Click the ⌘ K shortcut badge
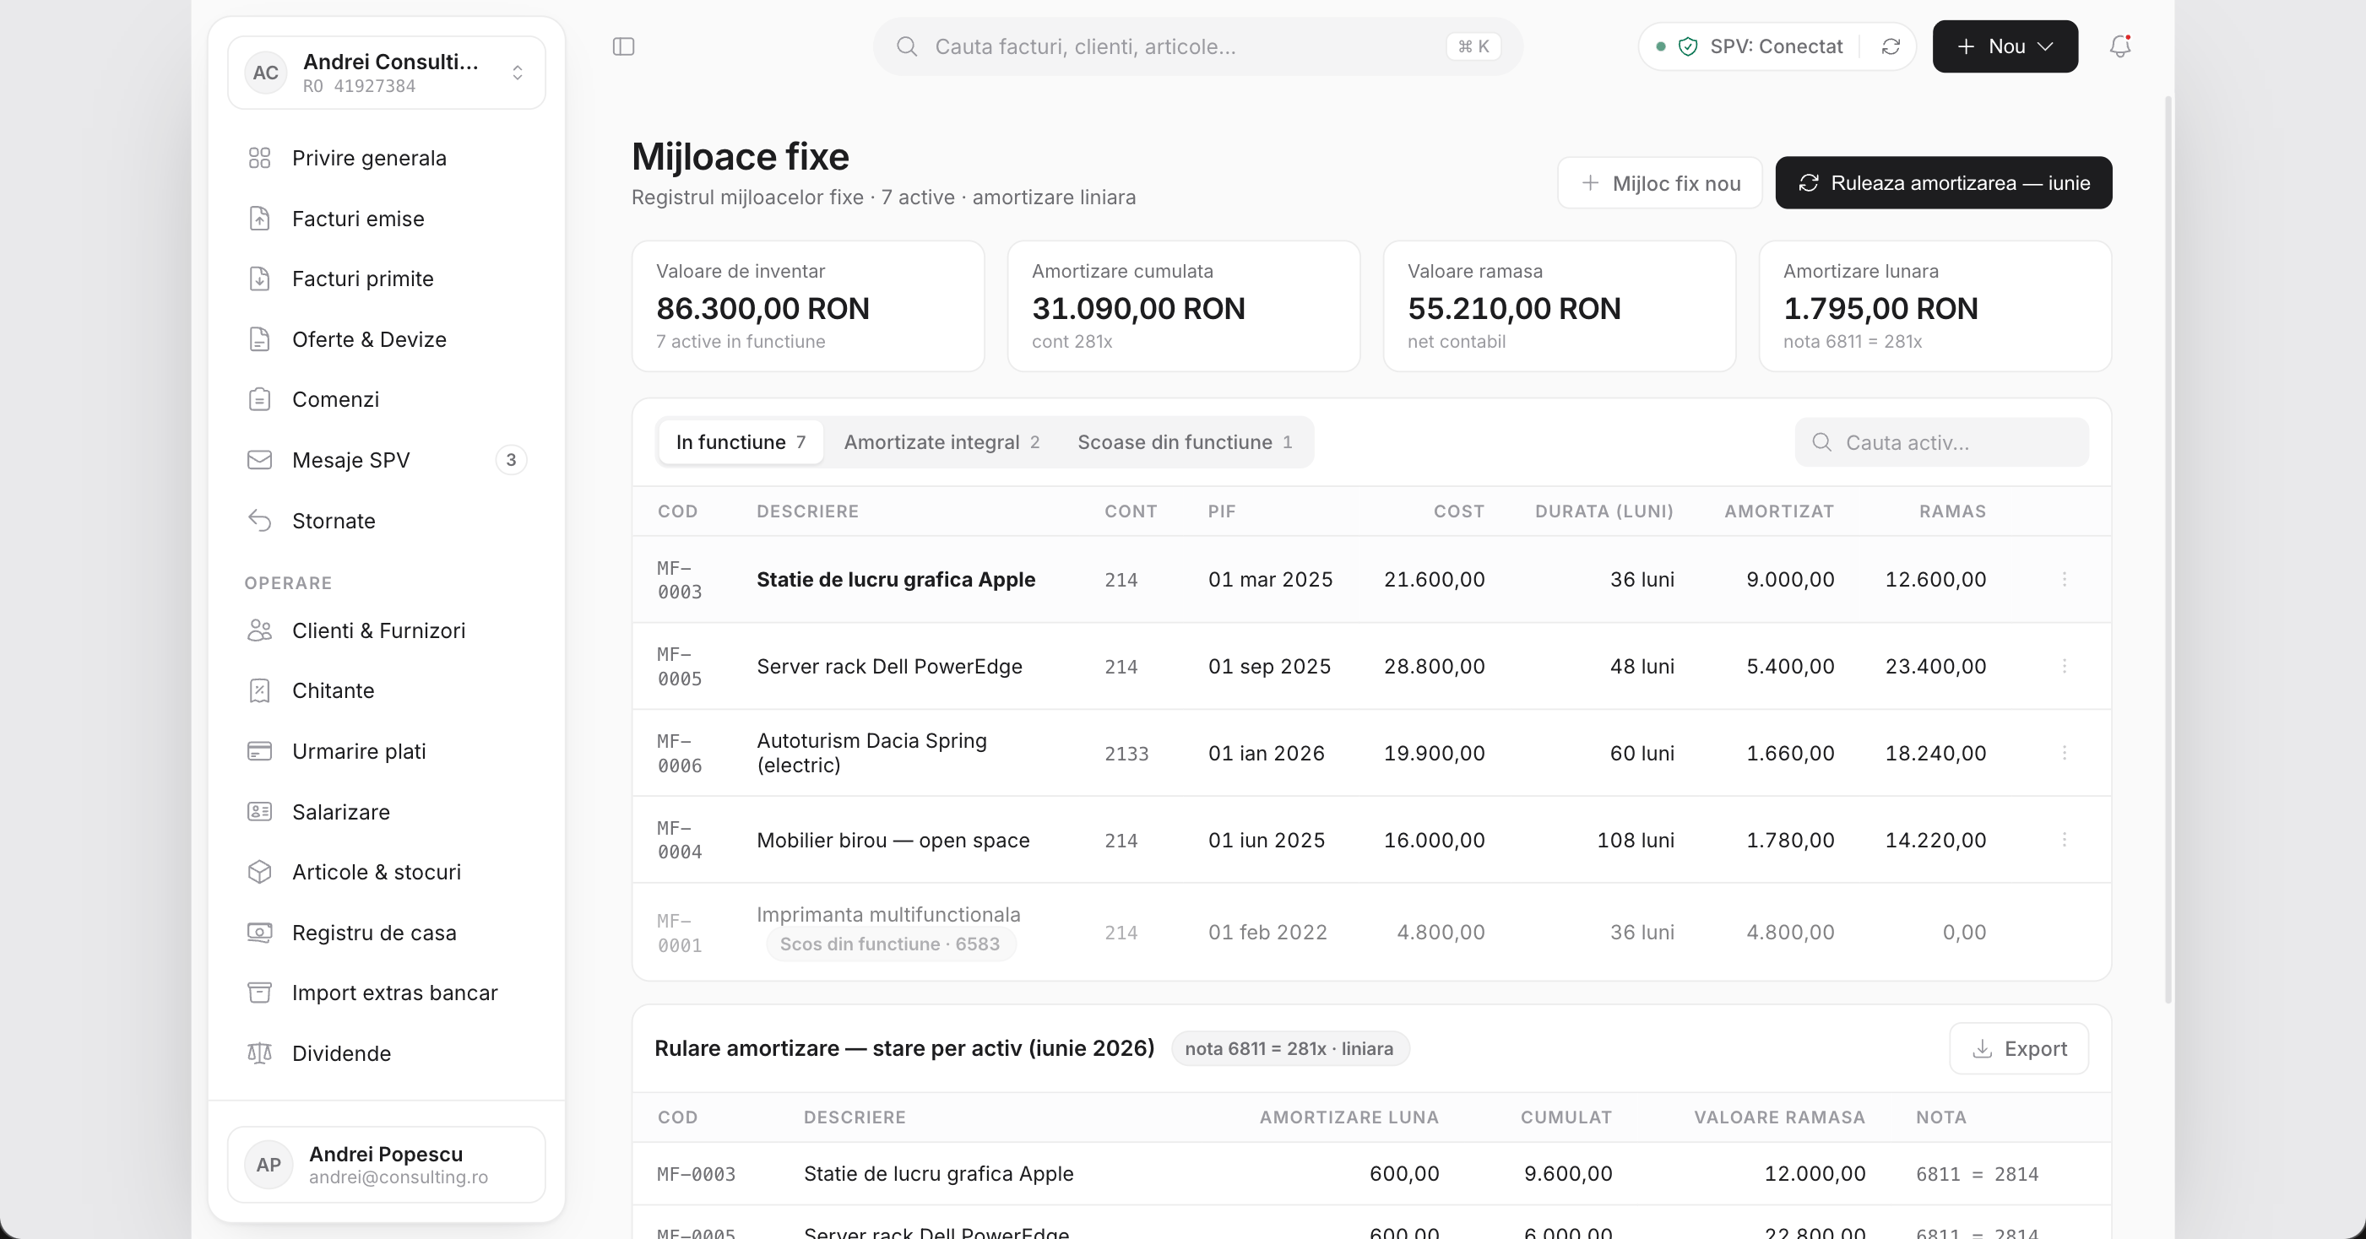Viewport: 2366px width, 1239px height. pyautogui.click(x=1473, y=46)
